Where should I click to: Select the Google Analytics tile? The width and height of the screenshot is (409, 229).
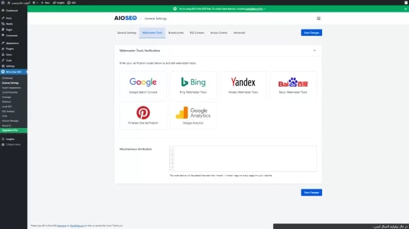[x=193, y=116]
